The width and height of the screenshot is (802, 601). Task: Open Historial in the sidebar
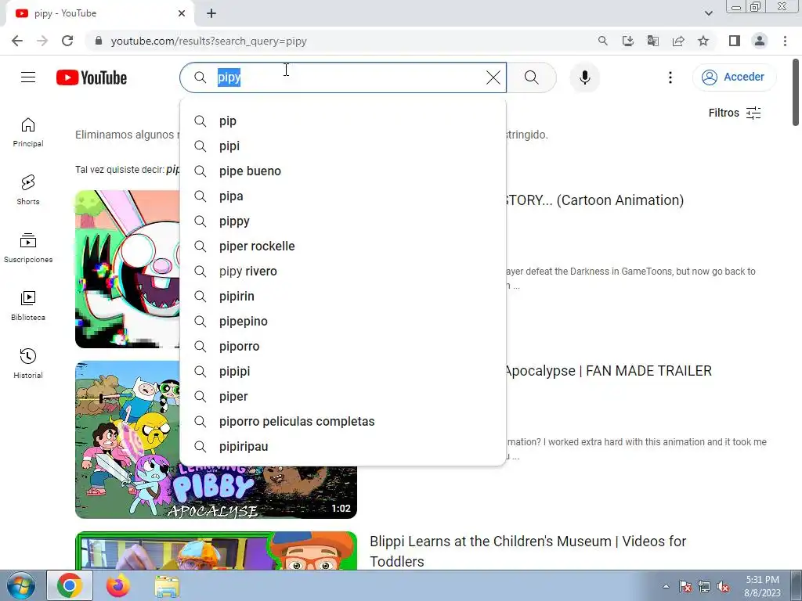28,363
